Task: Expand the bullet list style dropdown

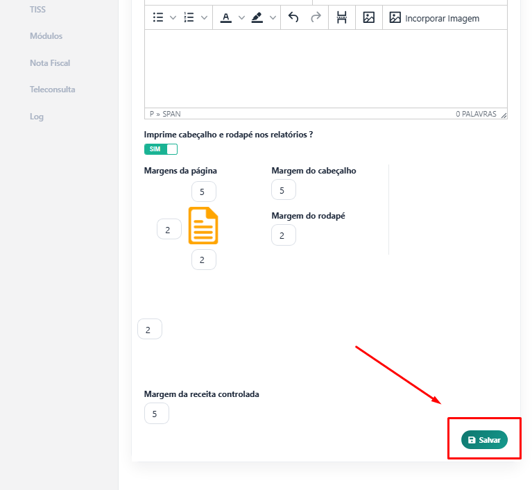Action: tap(173, 18)
